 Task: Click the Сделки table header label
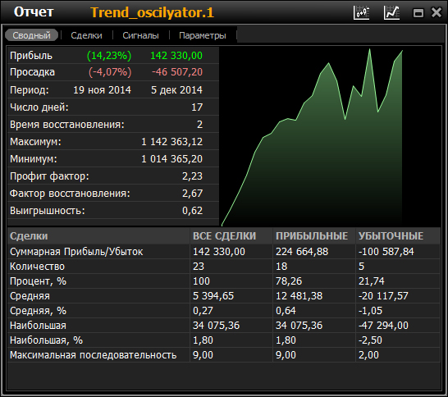(x=29, y=236)
